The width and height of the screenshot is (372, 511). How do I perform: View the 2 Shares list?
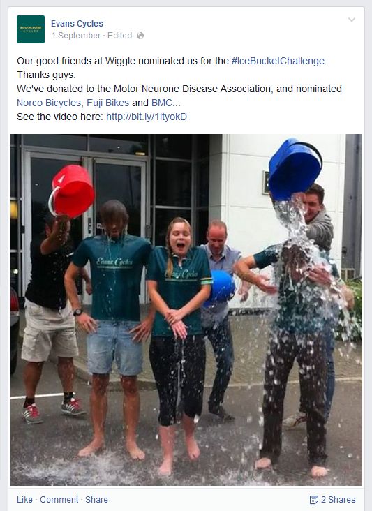tap(338, 500)
